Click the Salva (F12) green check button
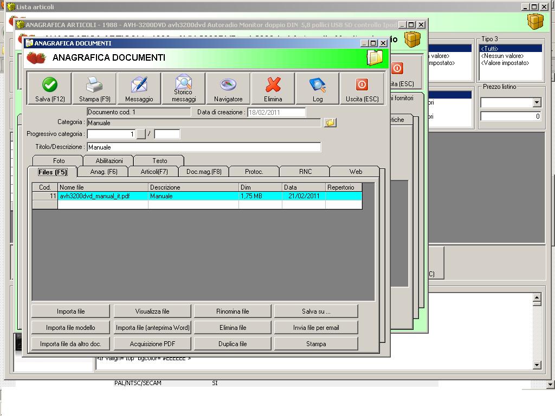 (49, 88)
